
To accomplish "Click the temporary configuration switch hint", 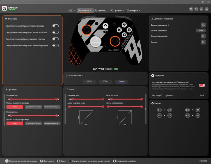I will click(89, 161).
